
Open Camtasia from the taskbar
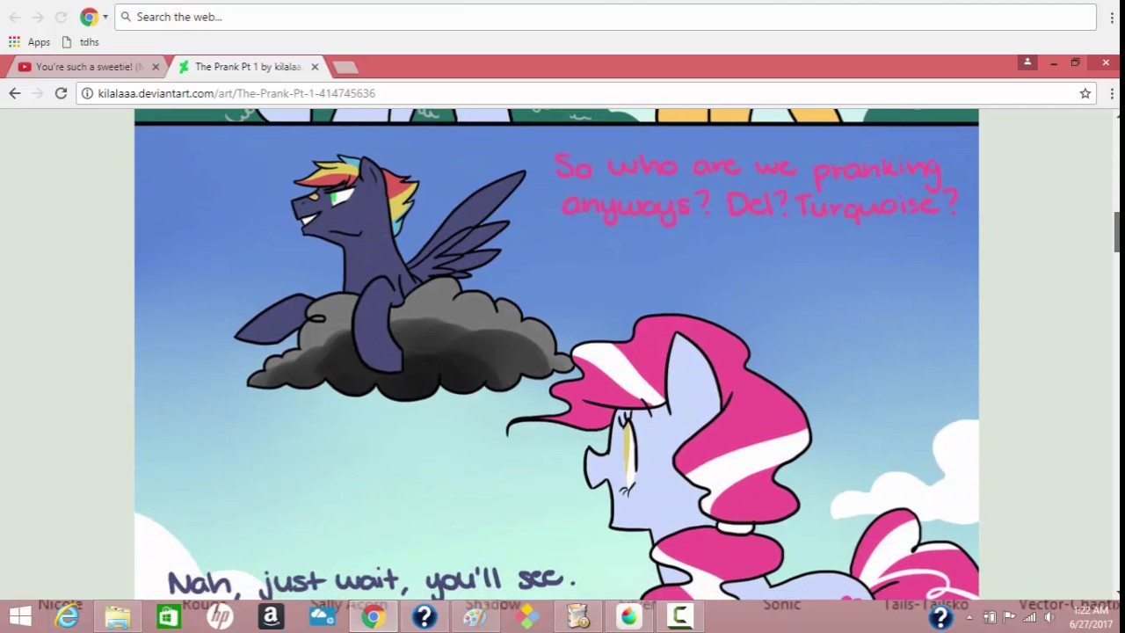click(679, 617)
